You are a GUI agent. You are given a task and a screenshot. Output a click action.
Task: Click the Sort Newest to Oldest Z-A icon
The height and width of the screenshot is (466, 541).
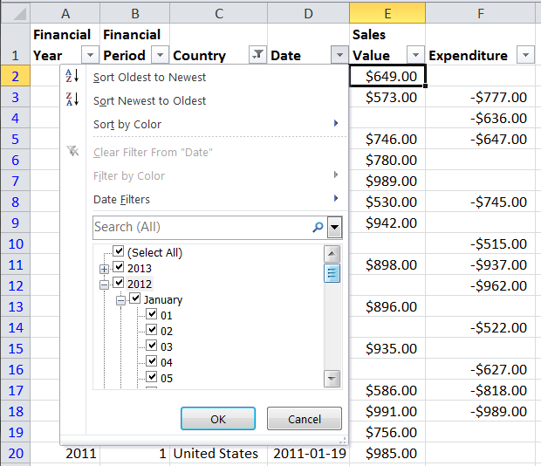[72, 100]
